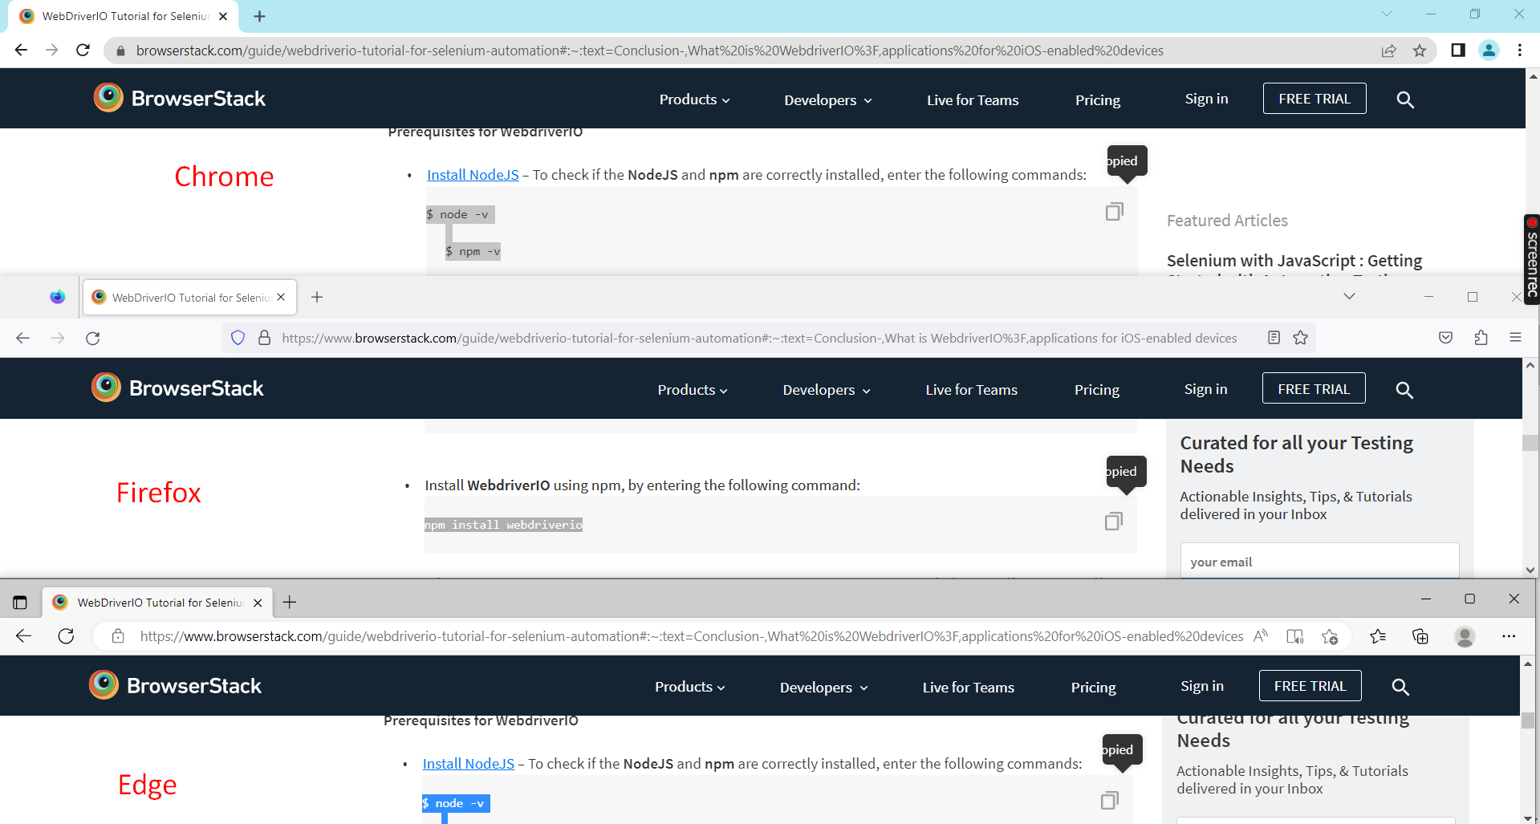Open Firefox extensions puzzle icon
This screenshot has height=824, width=1540.
click(1481, 338)
